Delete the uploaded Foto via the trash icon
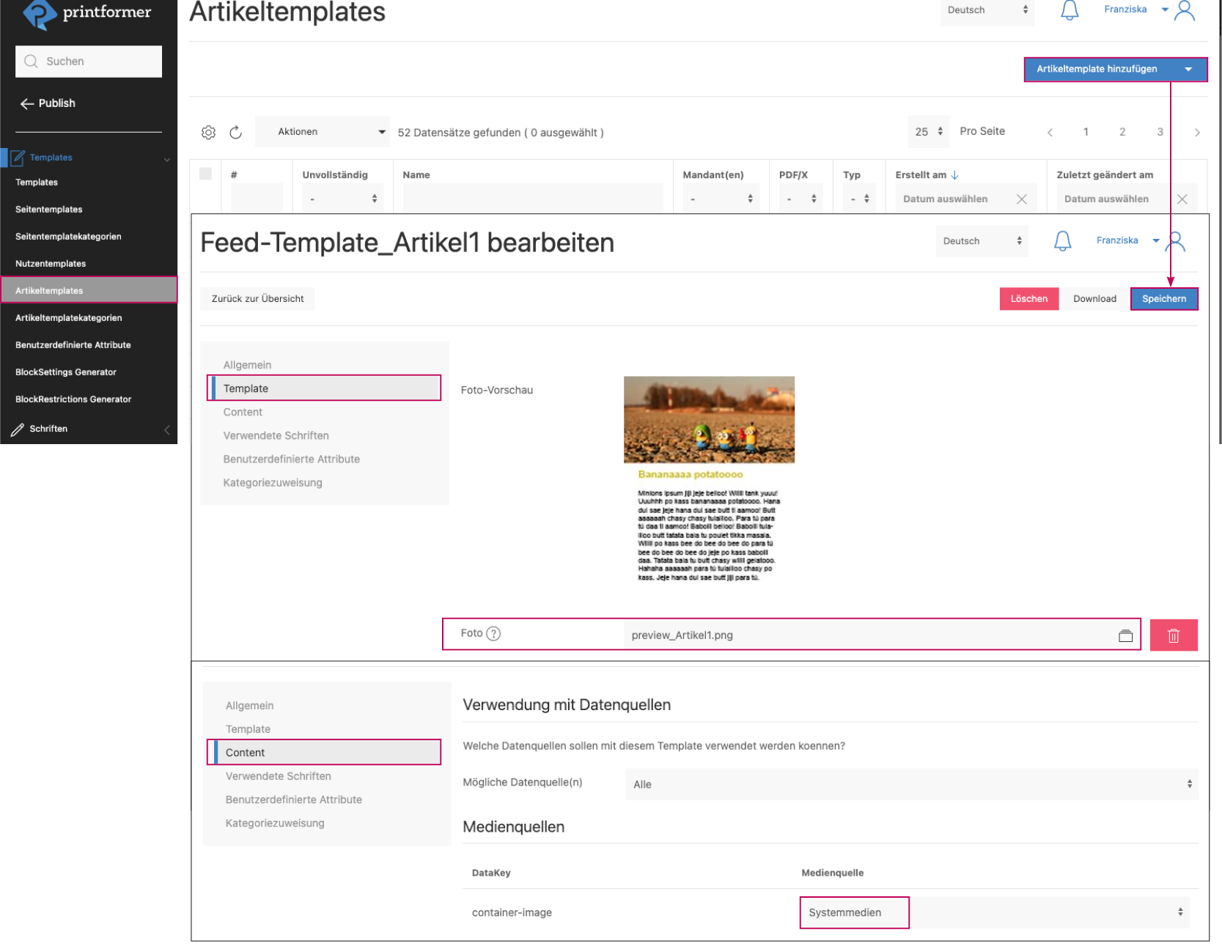 [1174, 635]
